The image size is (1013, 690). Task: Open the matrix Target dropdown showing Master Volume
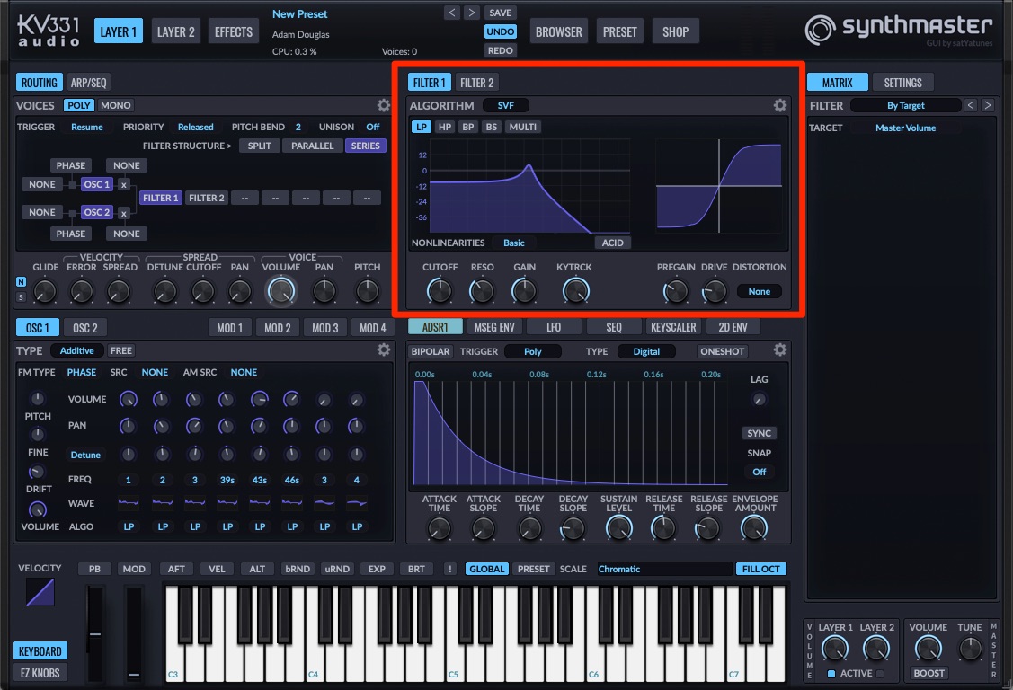point(905,128)
